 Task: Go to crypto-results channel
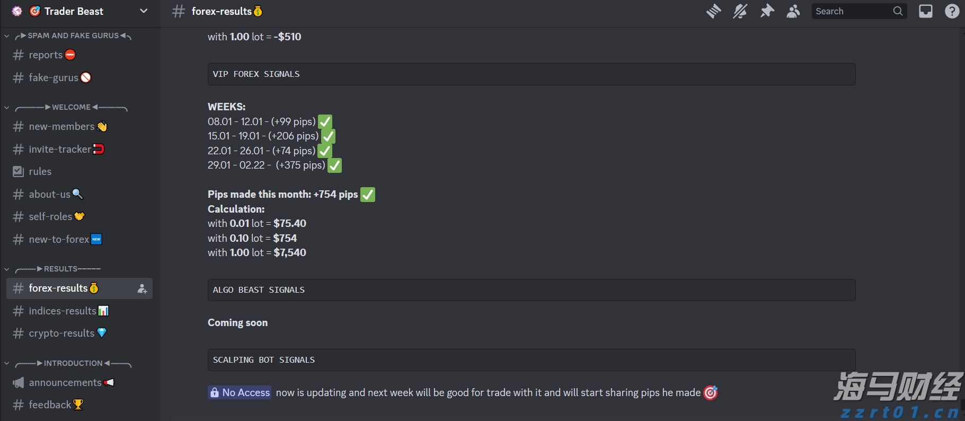61,334
